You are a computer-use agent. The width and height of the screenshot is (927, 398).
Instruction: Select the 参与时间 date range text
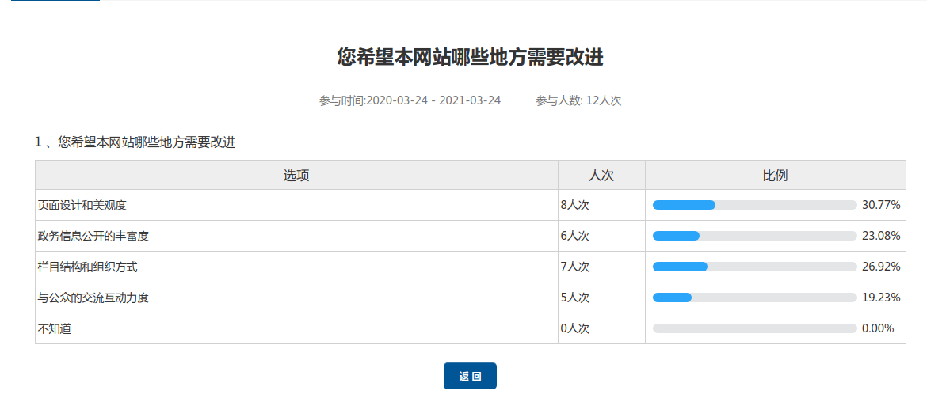410,100
